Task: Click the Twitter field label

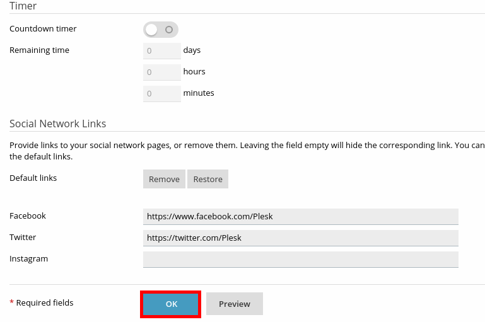Action: point(23,238)
